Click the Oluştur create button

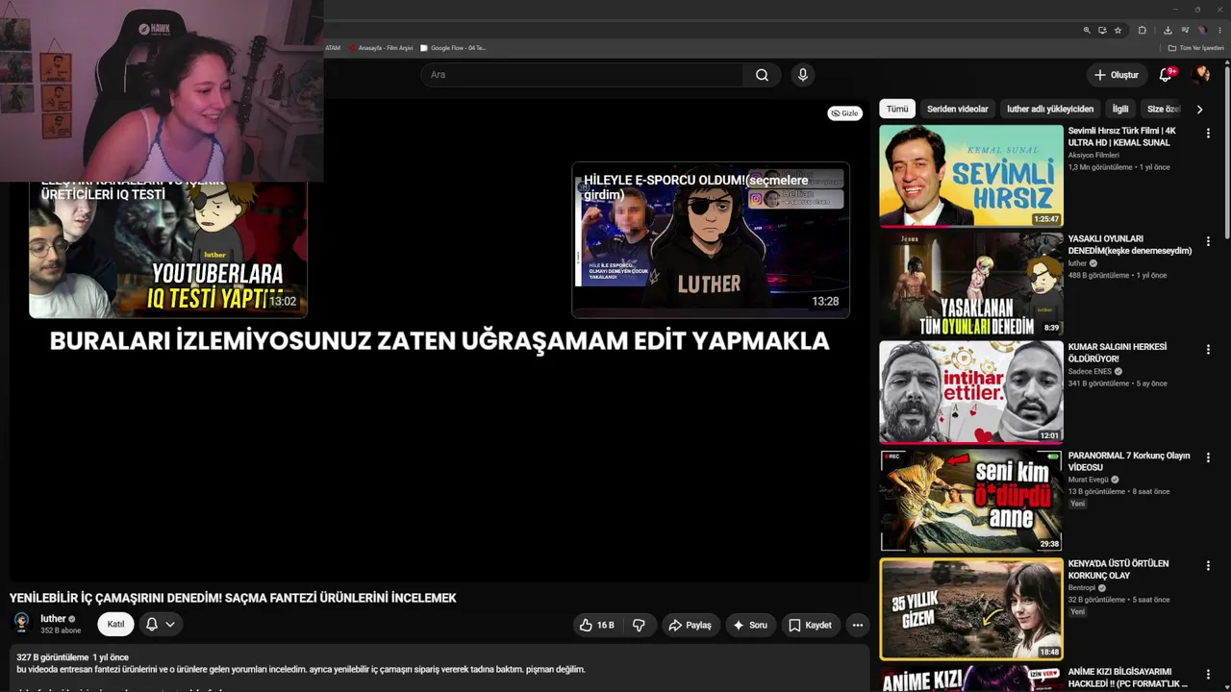[x=1116, y=75]
